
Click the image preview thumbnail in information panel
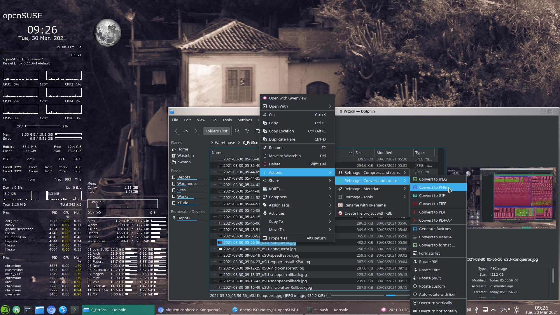[501, 198]
